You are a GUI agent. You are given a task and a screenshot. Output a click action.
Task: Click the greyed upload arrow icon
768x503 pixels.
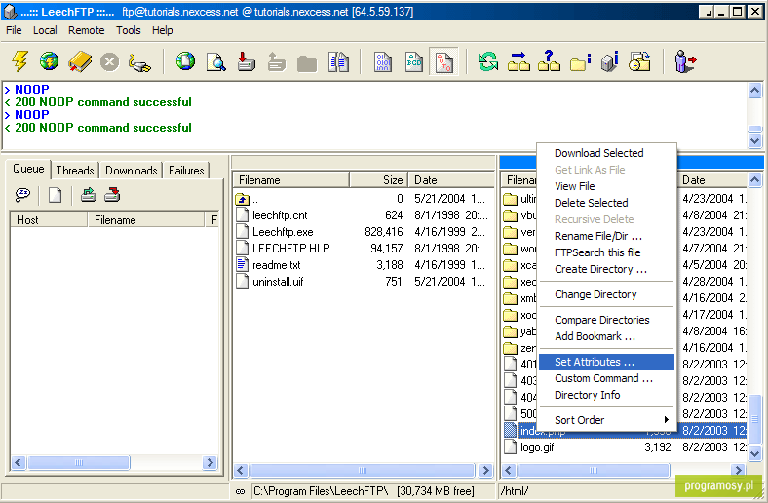276,62
